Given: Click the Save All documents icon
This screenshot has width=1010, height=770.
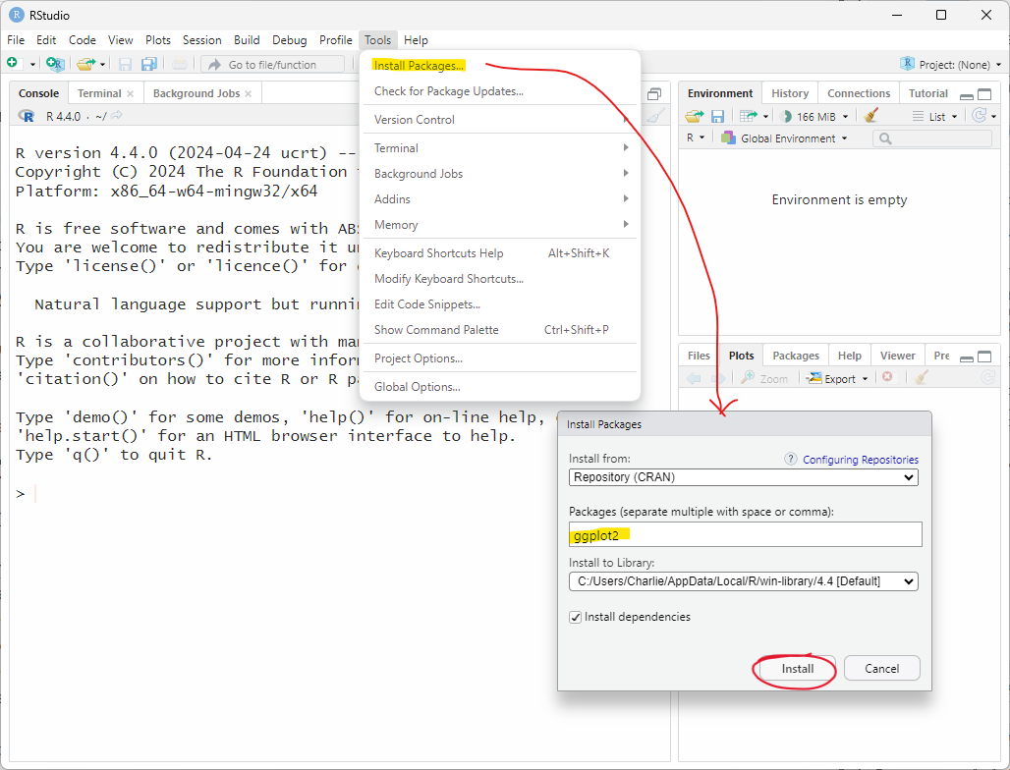Looking at the screenshot, I should coord(149,64).
